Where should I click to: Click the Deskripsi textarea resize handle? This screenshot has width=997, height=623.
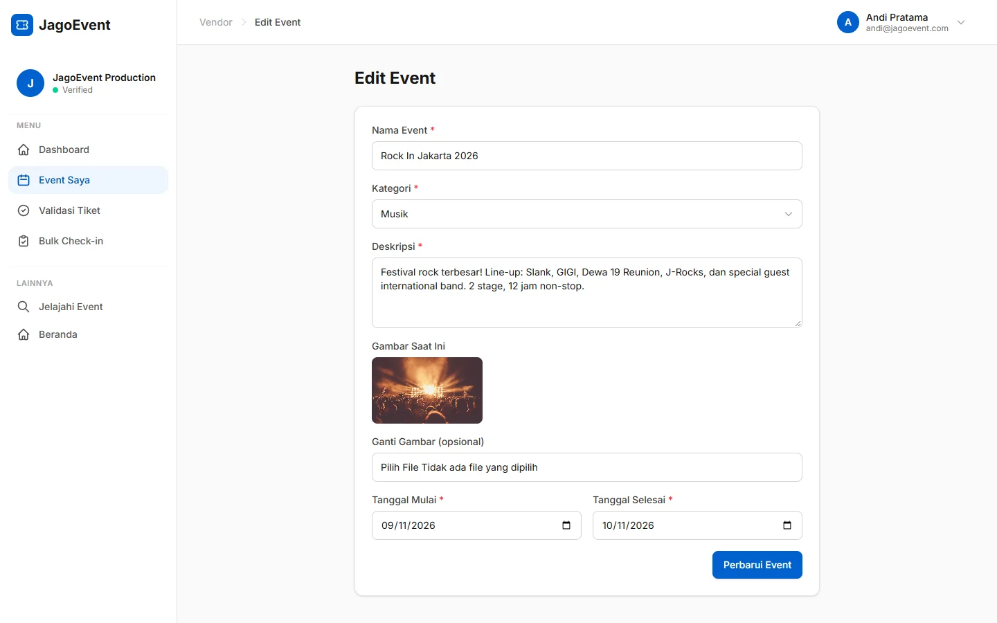pos(798,323)
